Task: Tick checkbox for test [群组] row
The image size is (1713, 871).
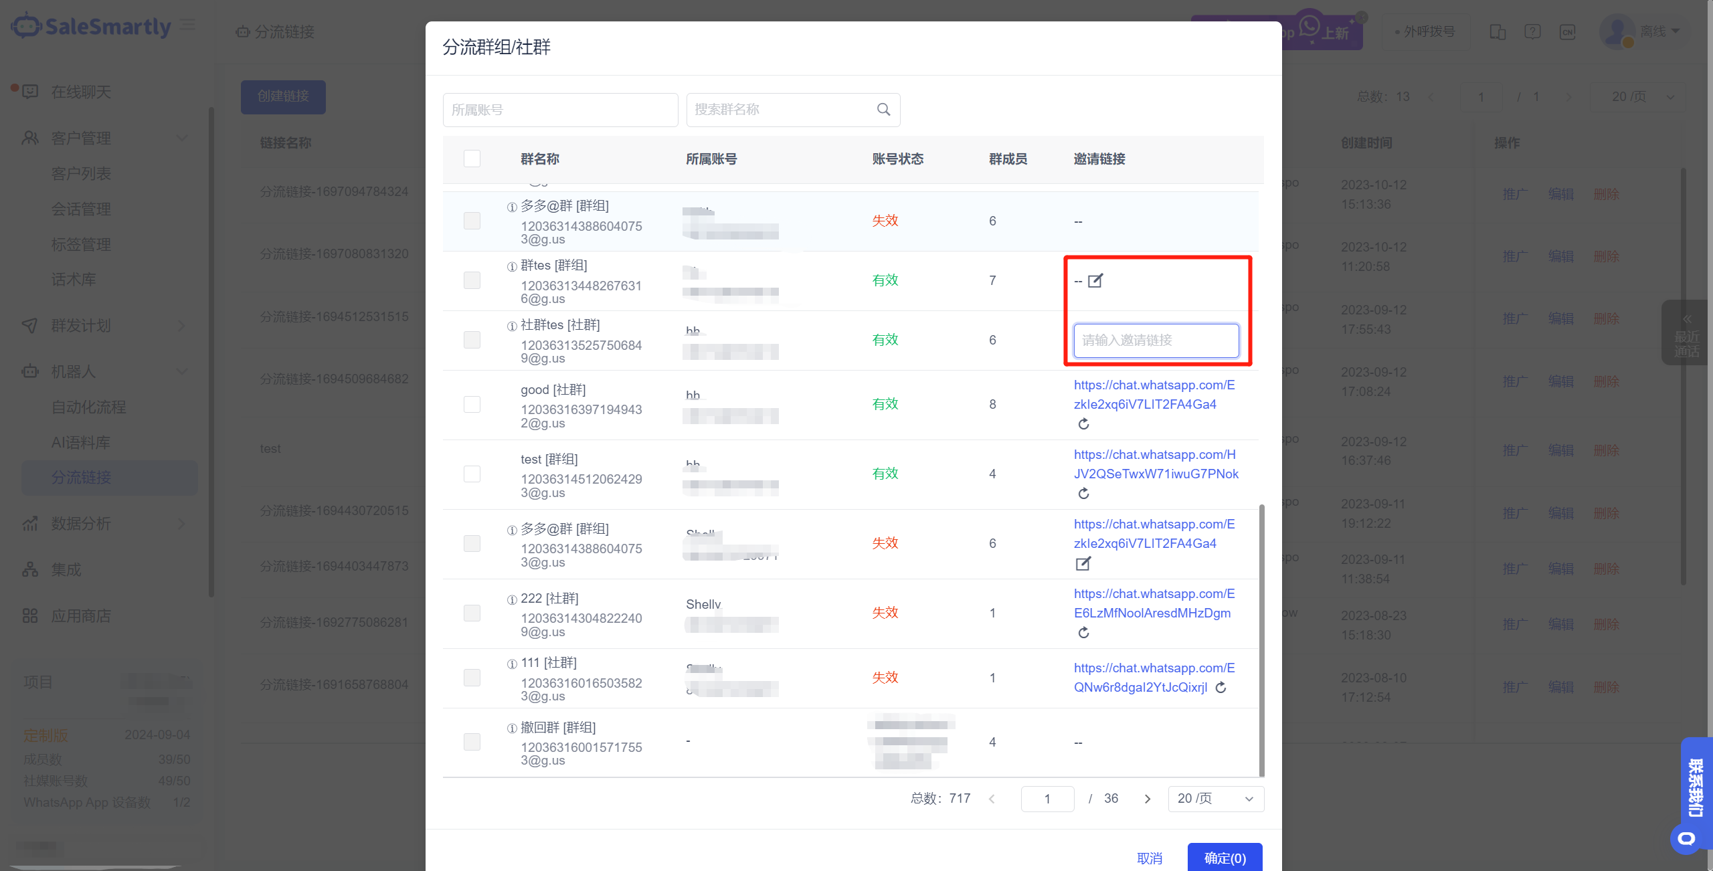Action: 472,474
